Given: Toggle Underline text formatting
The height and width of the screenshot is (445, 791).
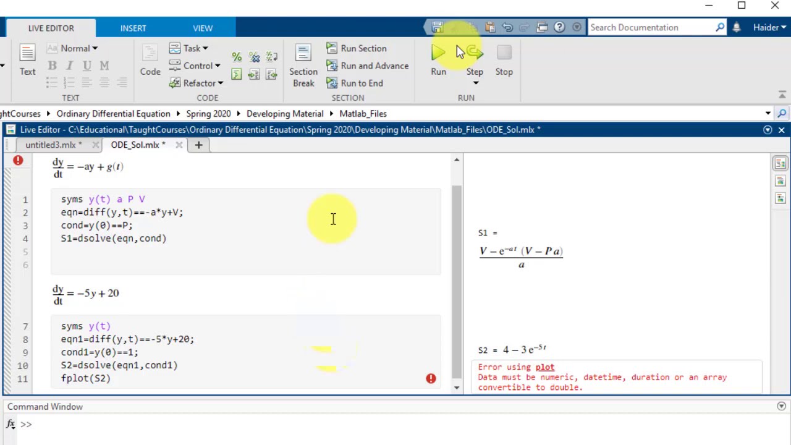Looking at the screenshot, I should (87, 66).
